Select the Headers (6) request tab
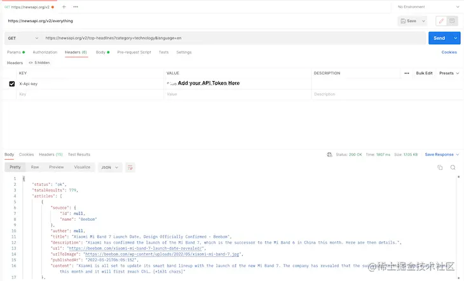The height and width of the screenshot is (281, 464). pyautogui.click(x=76, y=52)
